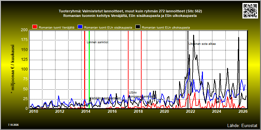This screenshot has height=130, width=261.
Task: Select legend label 'Romanian tuonti EUn ulkokaupasta'
Action: [166, 28]
